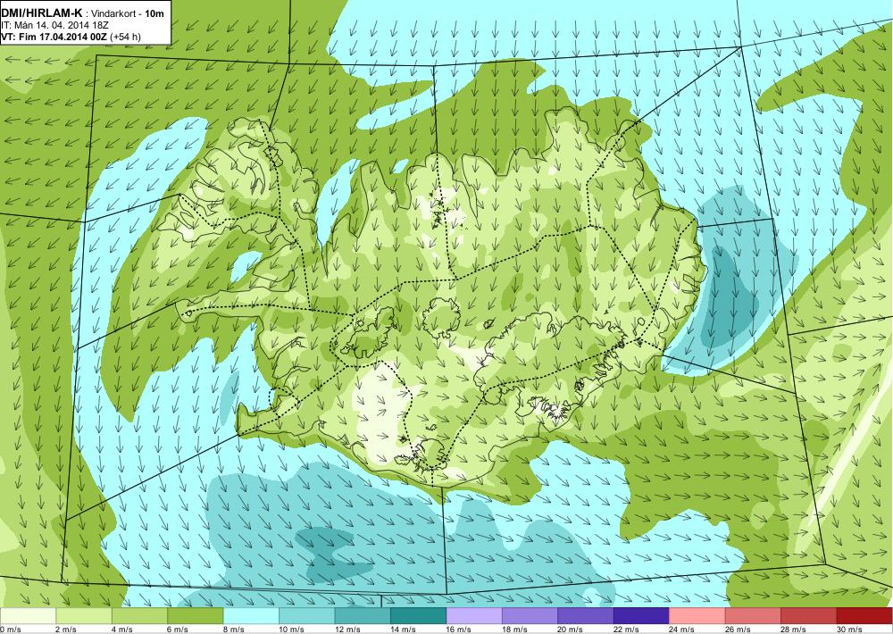893x634 pixels.
Task: Pick the 20–22 m/s violet legend swatch
Action: point(586,616)
